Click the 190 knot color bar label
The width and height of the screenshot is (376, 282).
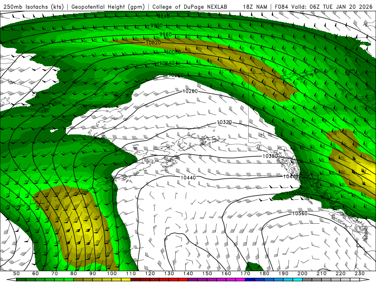(x=283, y=274)
